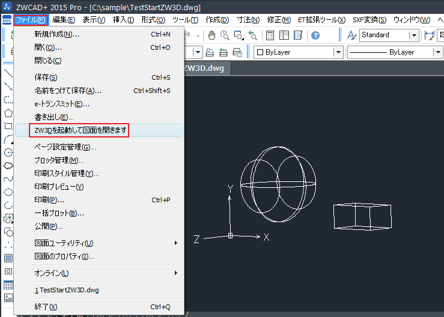The height and width of the screenshot is (317, 444).
Task: Open the ByLayer linetype dropdown
Action: pos(438,52)
